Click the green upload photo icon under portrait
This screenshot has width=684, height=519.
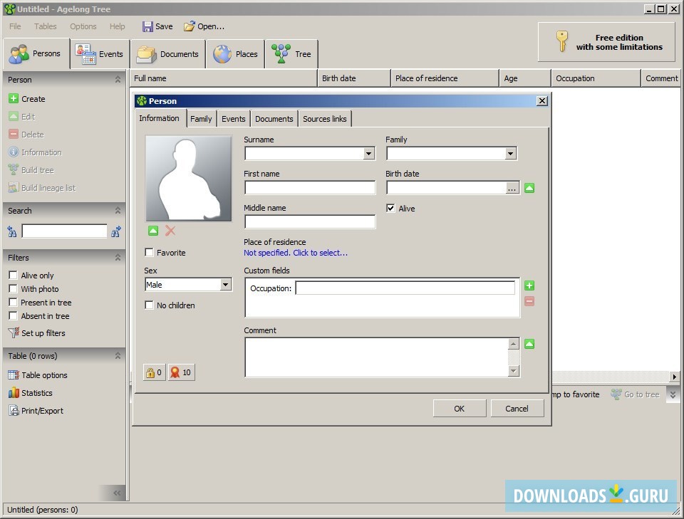point(153,231)
